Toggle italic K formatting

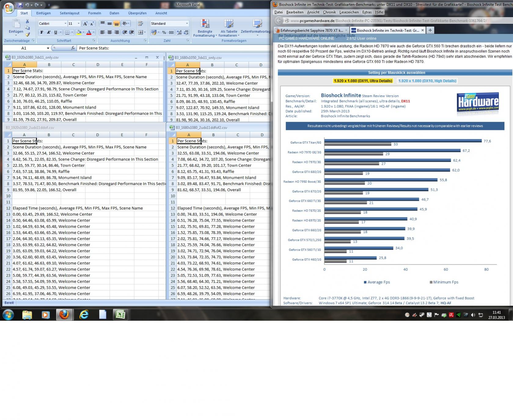click(x=49, y=32)
